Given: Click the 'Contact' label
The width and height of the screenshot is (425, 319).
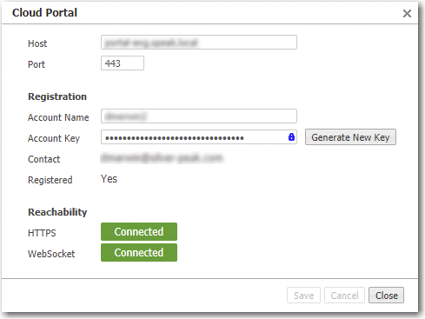Looking at the screenshot, I should coord(44,159).
